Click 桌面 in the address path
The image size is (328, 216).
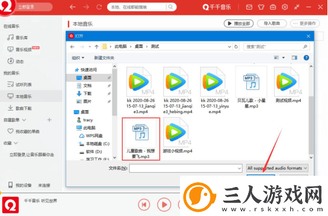pyautogui.click(x=139, y=46)
